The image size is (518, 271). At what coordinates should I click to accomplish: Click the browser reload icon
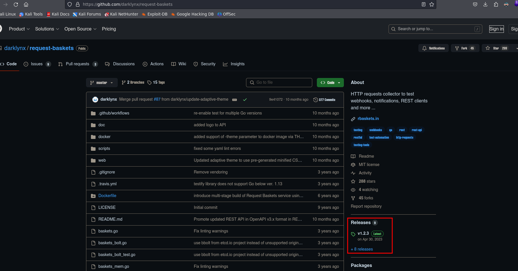[x=16, y=4]
